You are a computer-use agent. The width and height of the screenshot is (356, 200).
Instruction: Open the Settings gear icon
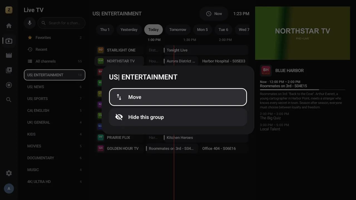[x=9, y=173]
